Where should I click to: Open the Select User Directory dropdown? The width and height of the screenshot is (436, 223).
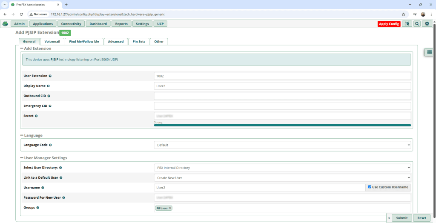pos(282,168)
